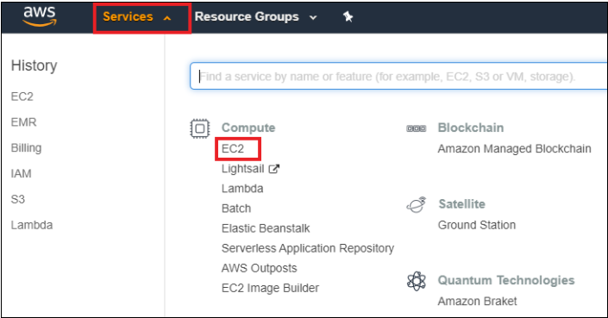
Task: Collapse the Services menu
Action: 137,17
